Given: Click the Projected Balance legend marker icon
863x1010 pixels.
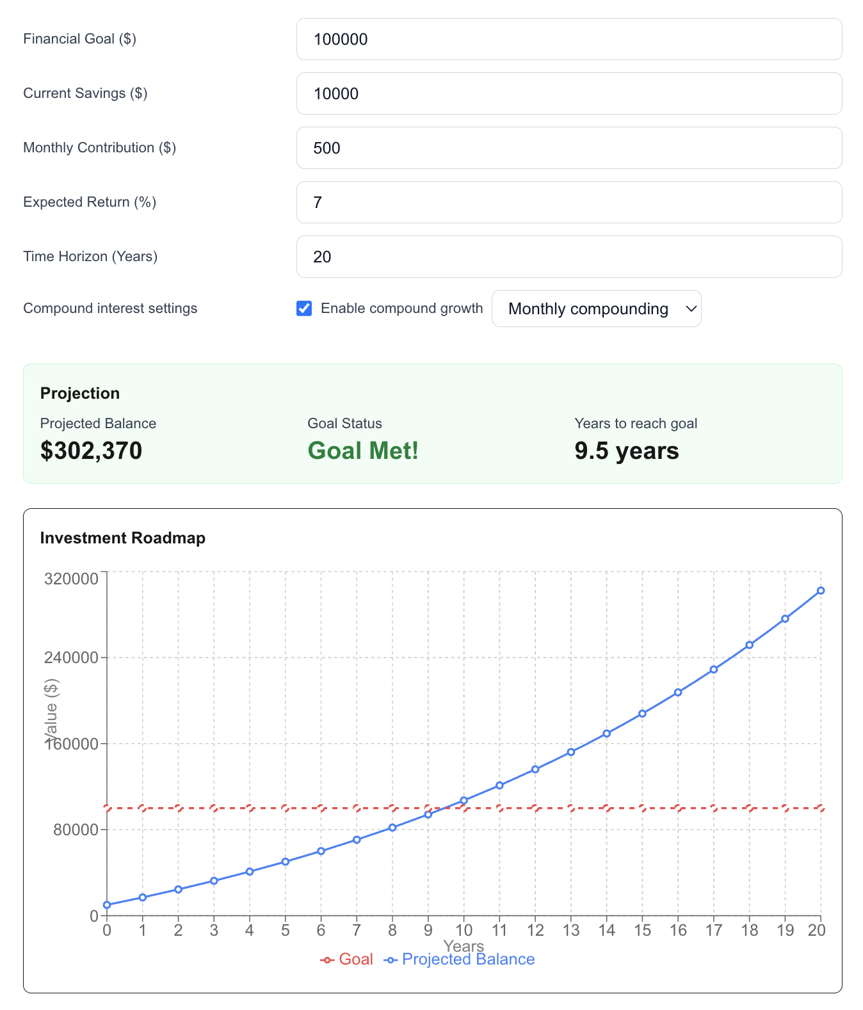Looking at the screenshot, I should tap(391, 960).
